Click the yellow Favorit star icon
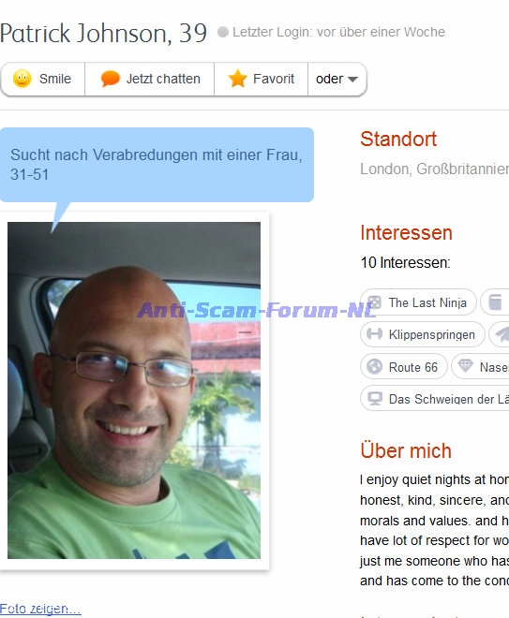This screenshot has height=618, width=509. point(237,78)
